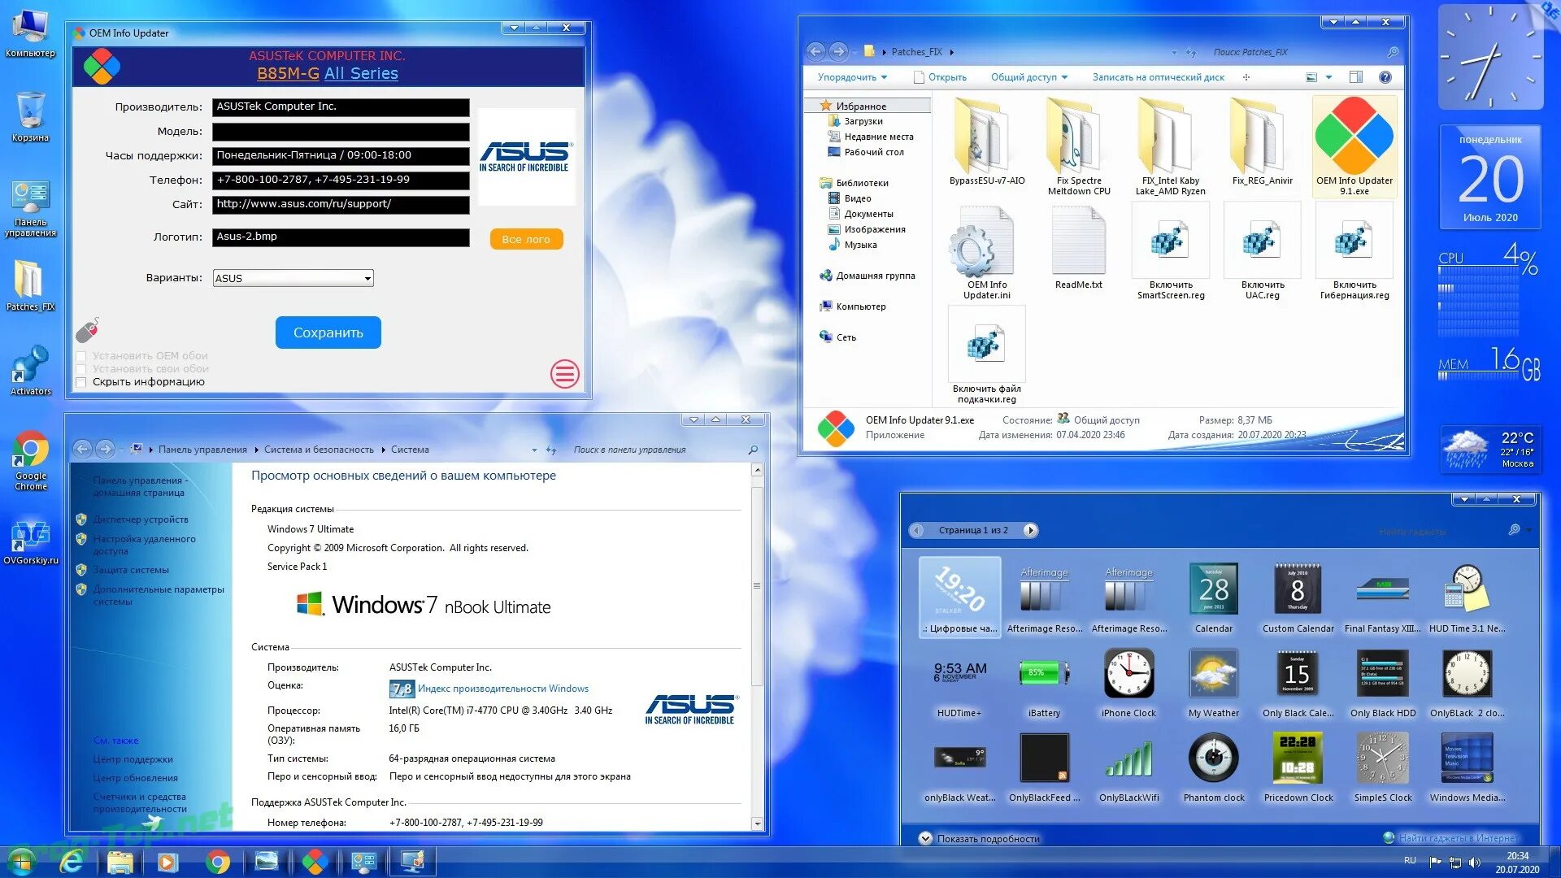Select Включить SmartScreen.reg file
The height and width of the screenshot is (878, 1561).
click(1170, 252)
